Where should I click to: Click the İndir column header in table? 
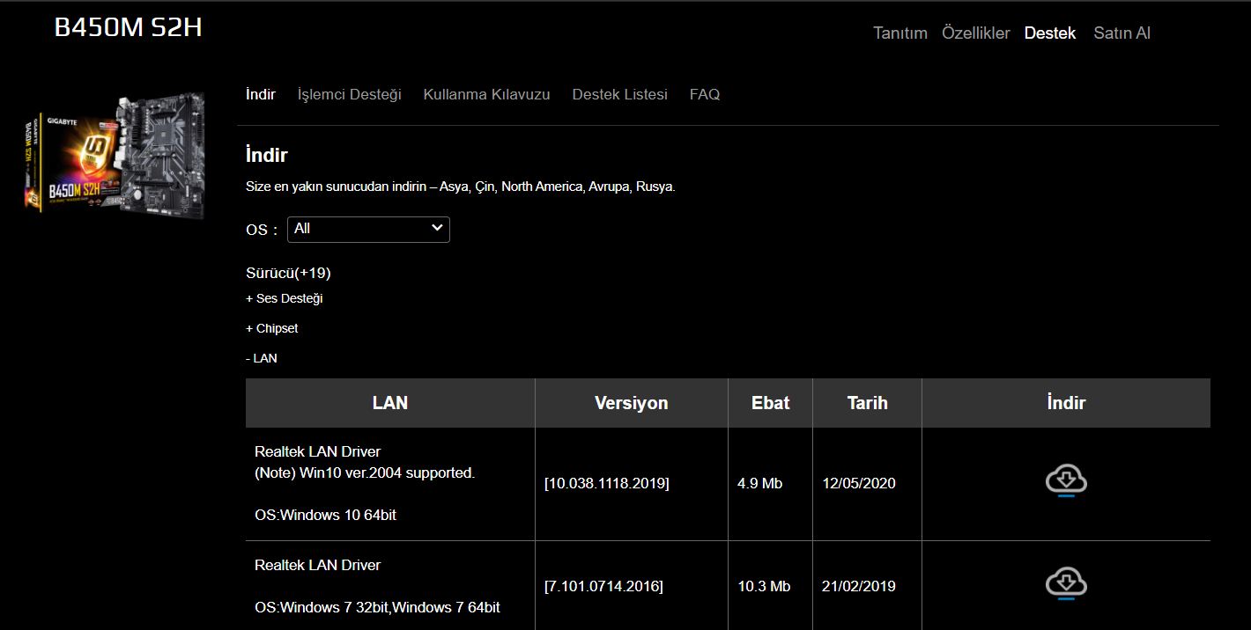1066,403
